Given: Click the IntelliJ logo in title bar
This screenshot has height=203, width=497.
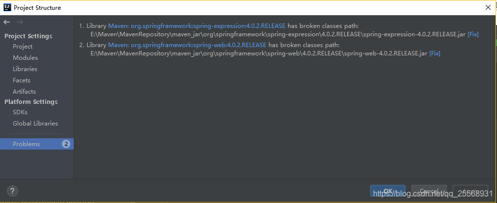Looking at the screenshot, I should [x=7, y=7].
